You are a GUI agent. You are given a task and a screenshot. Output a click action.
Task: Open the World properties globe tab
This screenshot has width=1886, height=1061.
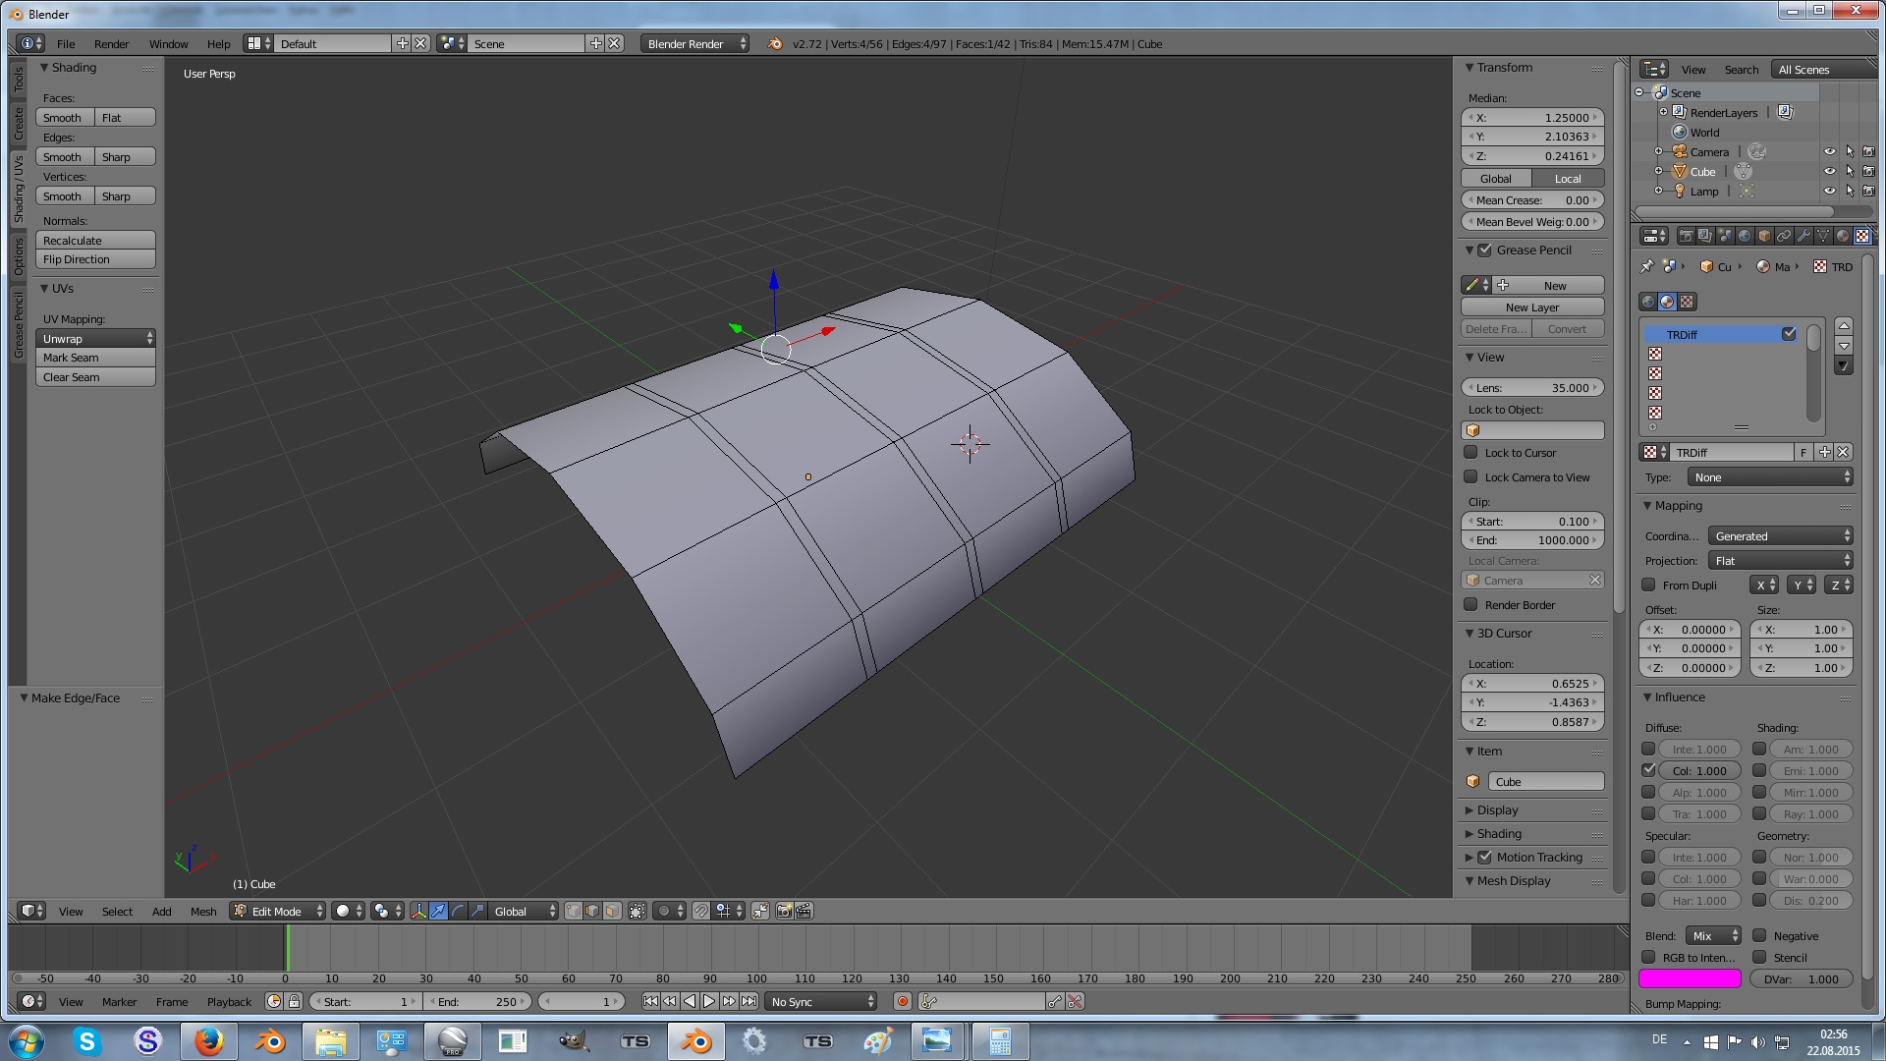(1745, 236)
